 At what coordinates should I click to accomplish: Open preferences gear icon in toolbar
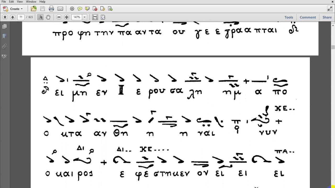(72, 9)
